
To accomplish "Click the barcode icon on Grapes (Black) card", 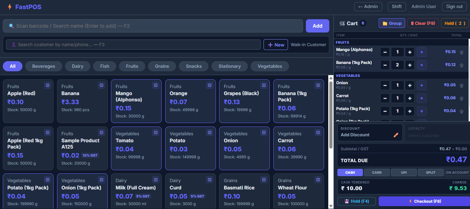I will click(264, 85).
